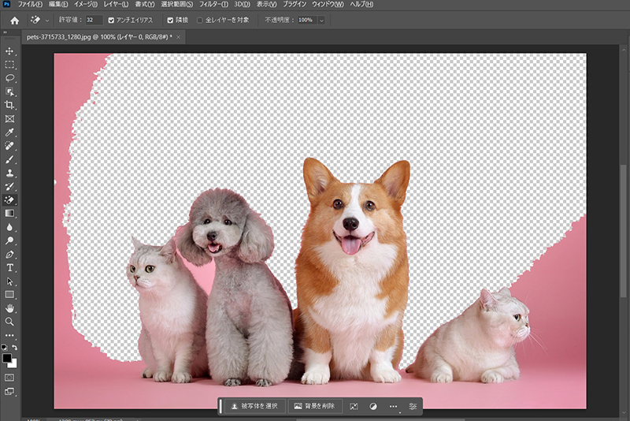Select the Object Selection tool
The height and width of the screenshot is (421, 630).
[9, 91]
